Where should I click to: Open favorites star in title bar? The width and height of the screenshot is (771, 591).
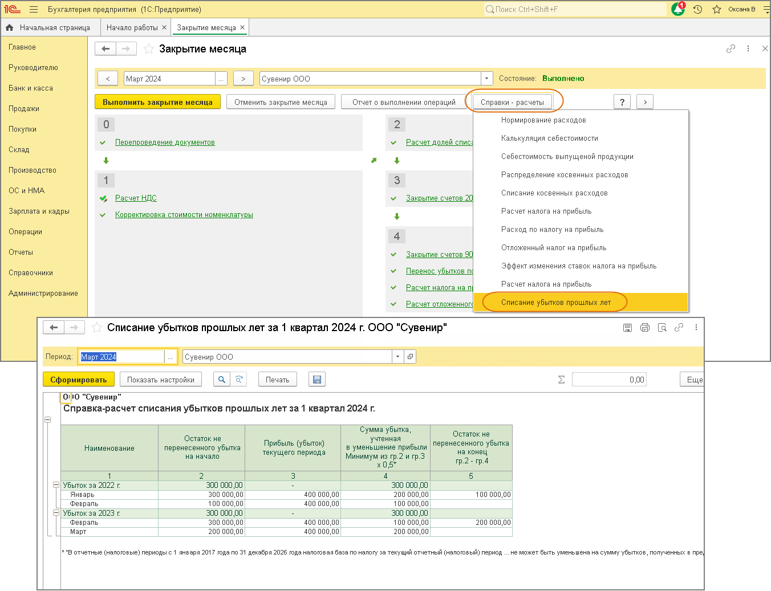[x=717, y=9]
